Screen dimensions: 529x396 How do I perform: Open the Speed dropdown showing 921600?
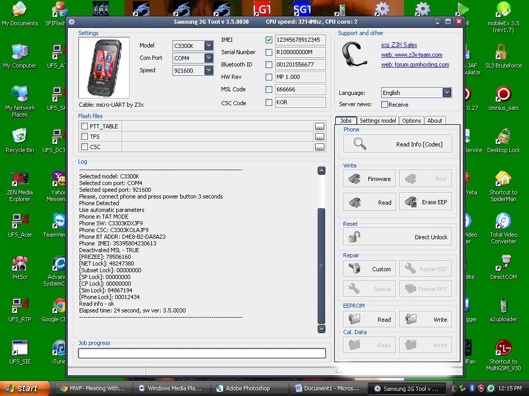point(209,70)
